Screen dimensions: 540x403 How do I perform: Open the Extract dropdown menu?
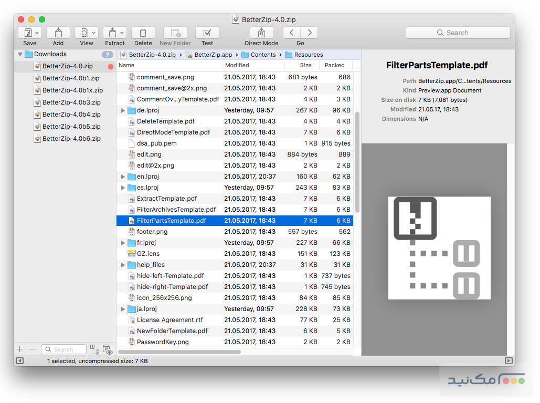[122, 33]
